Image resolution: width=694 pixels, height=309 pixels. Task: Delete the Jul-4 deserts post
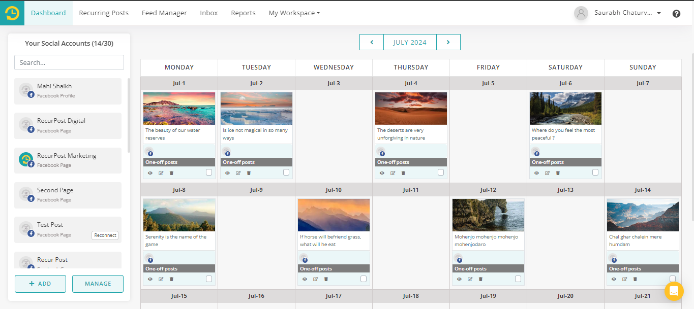point(403,173)
